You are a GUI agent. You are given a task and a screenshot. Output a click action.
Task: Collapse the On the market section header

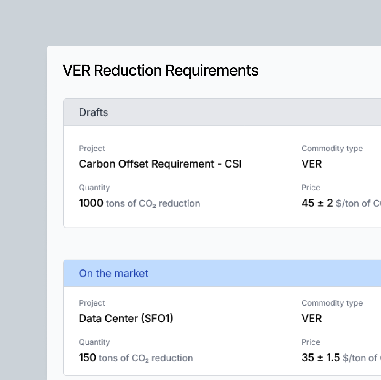click(113, 274)
